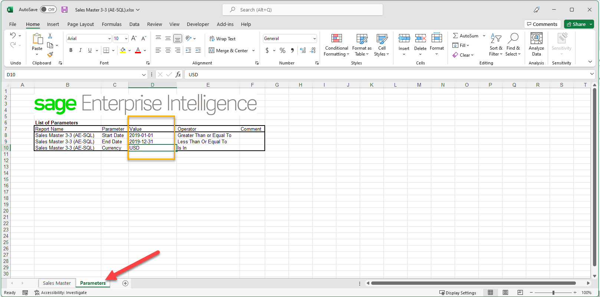Viewport: 600px width, 297px height.
Task: Toggle bold formatting
Action: (71, 50)
